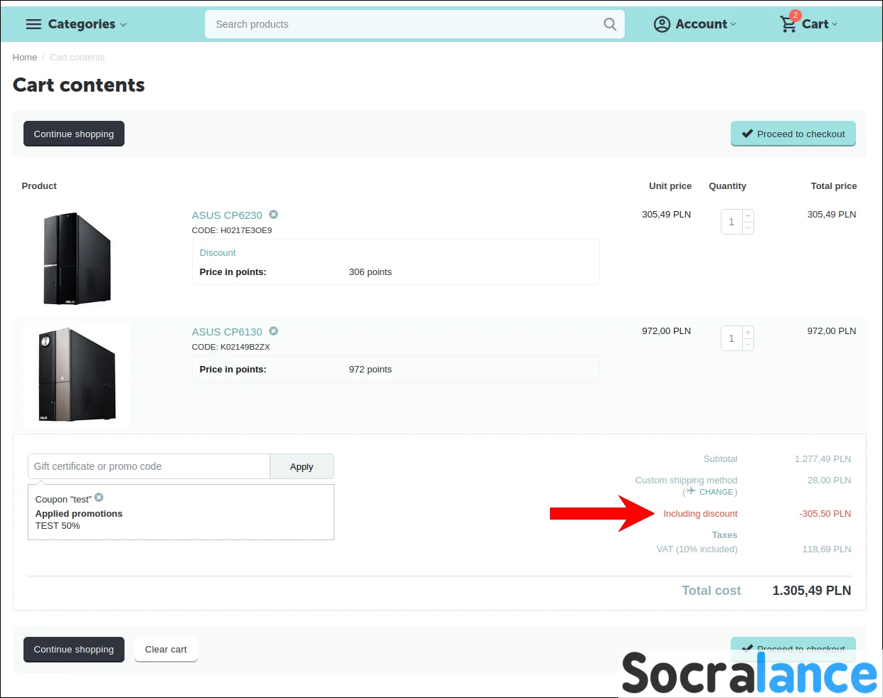Screen dimensions: 883x698
Task: Click the VAT amount "118,69 PLN"
Action: [x=827, y=549]
